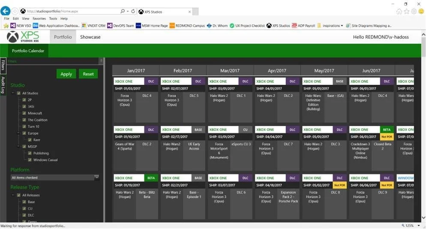Open the UX Project Checklist bookmark

pyautogui.click(x=247, y=26)
